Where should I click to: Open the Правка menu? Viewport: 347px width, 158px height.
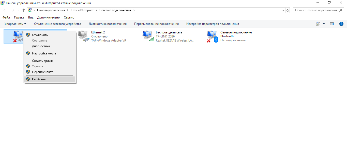tap(19, 17)
